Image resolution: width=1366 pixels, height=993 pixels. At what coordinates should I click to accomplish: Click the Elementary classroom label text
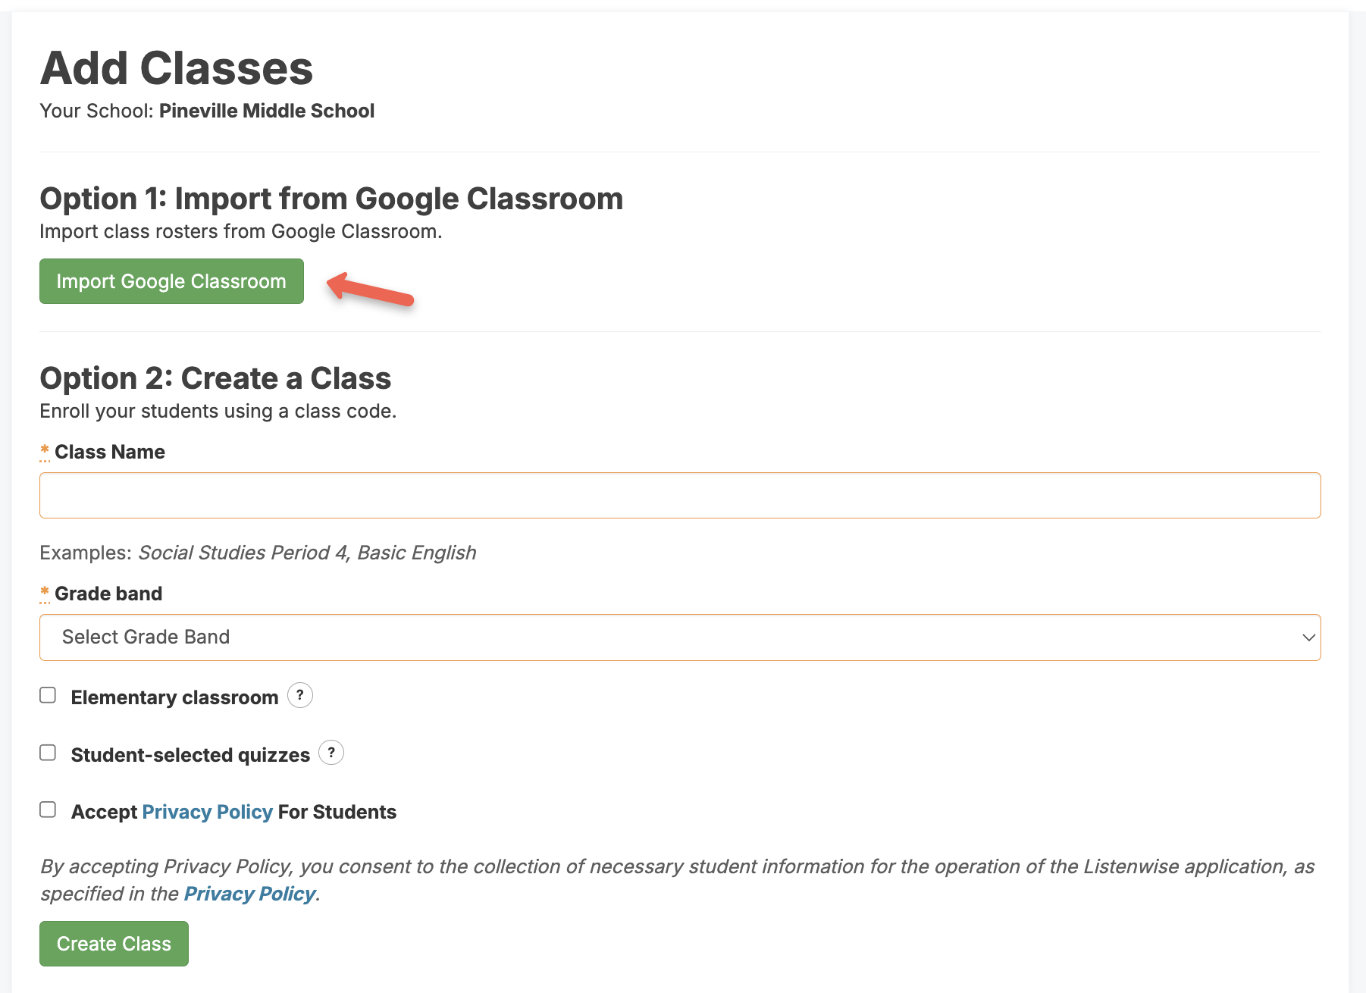coord(174,697)
